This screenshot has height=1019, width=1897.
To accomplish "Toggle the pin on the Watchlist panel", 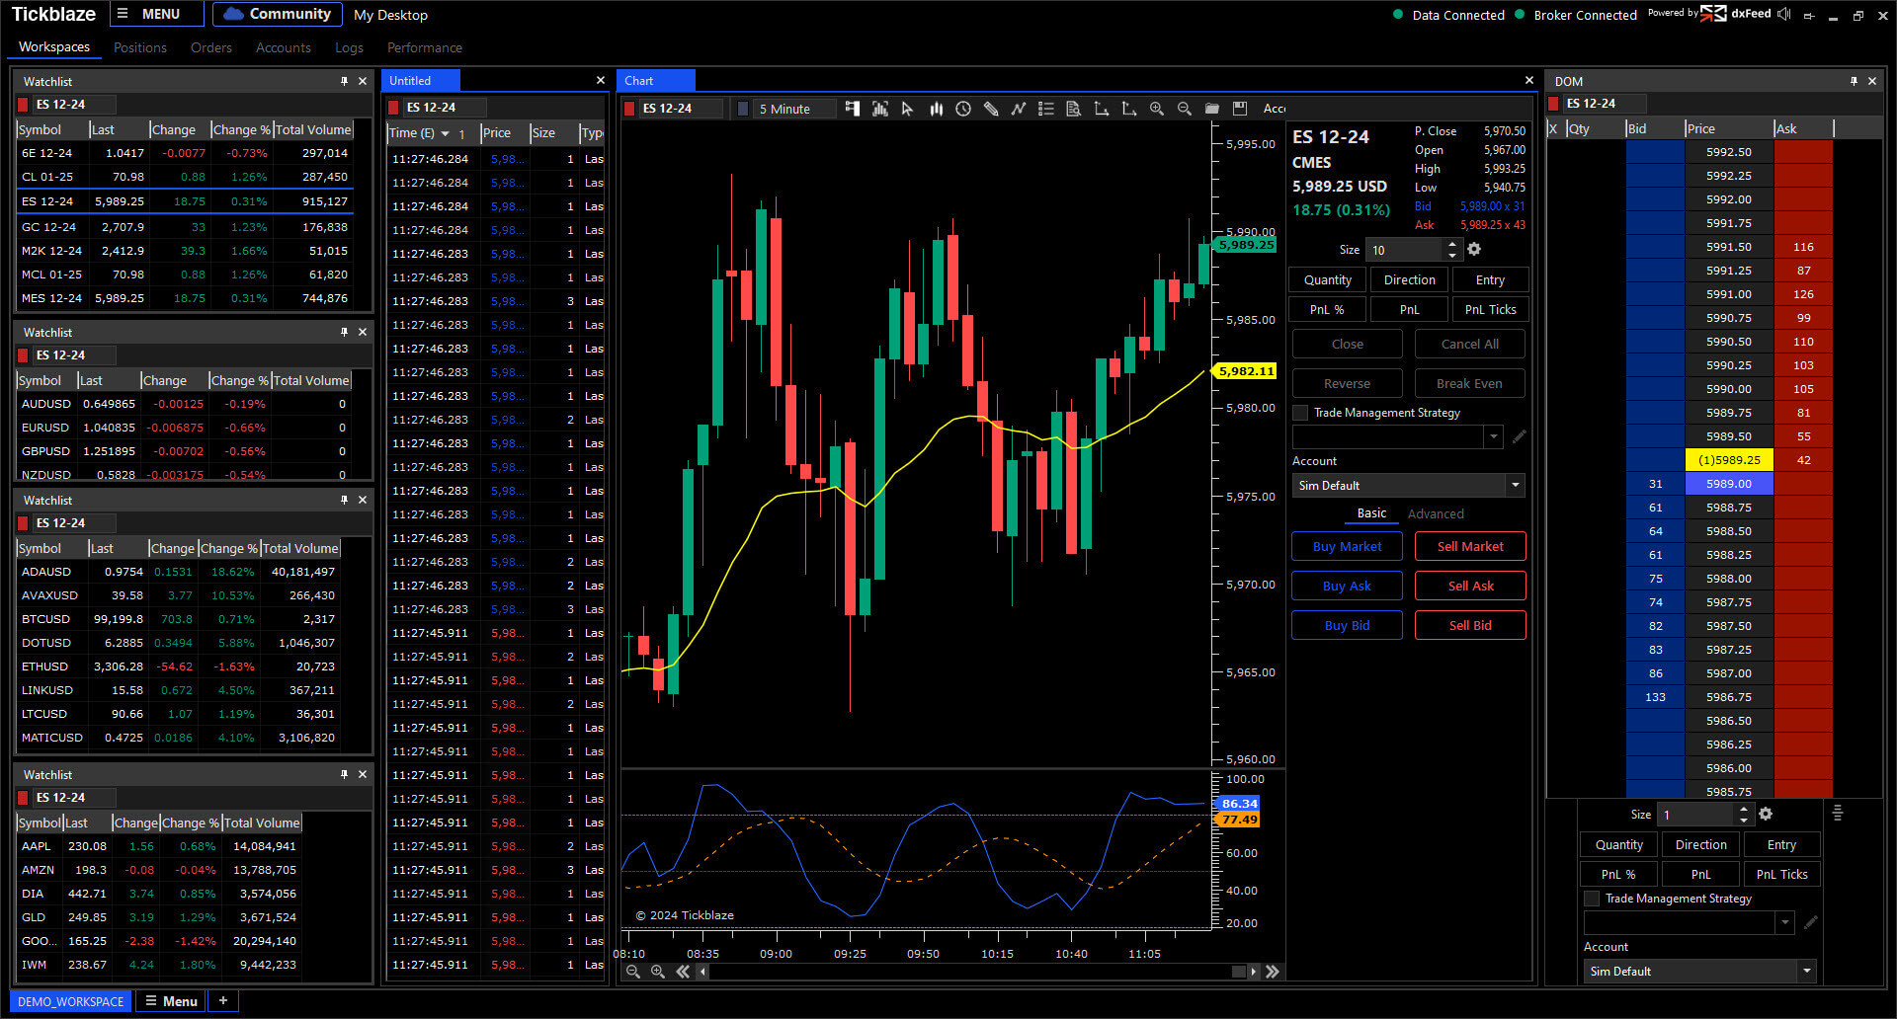I will 344,81.
